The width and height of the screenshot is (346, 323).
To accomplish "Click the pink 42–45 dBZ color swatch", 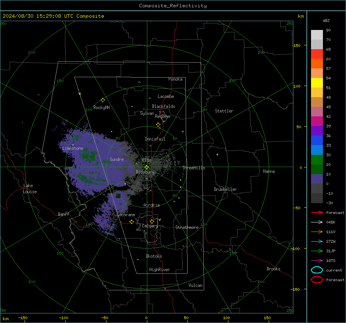I will pyautogui.click(x=317, y=112).
